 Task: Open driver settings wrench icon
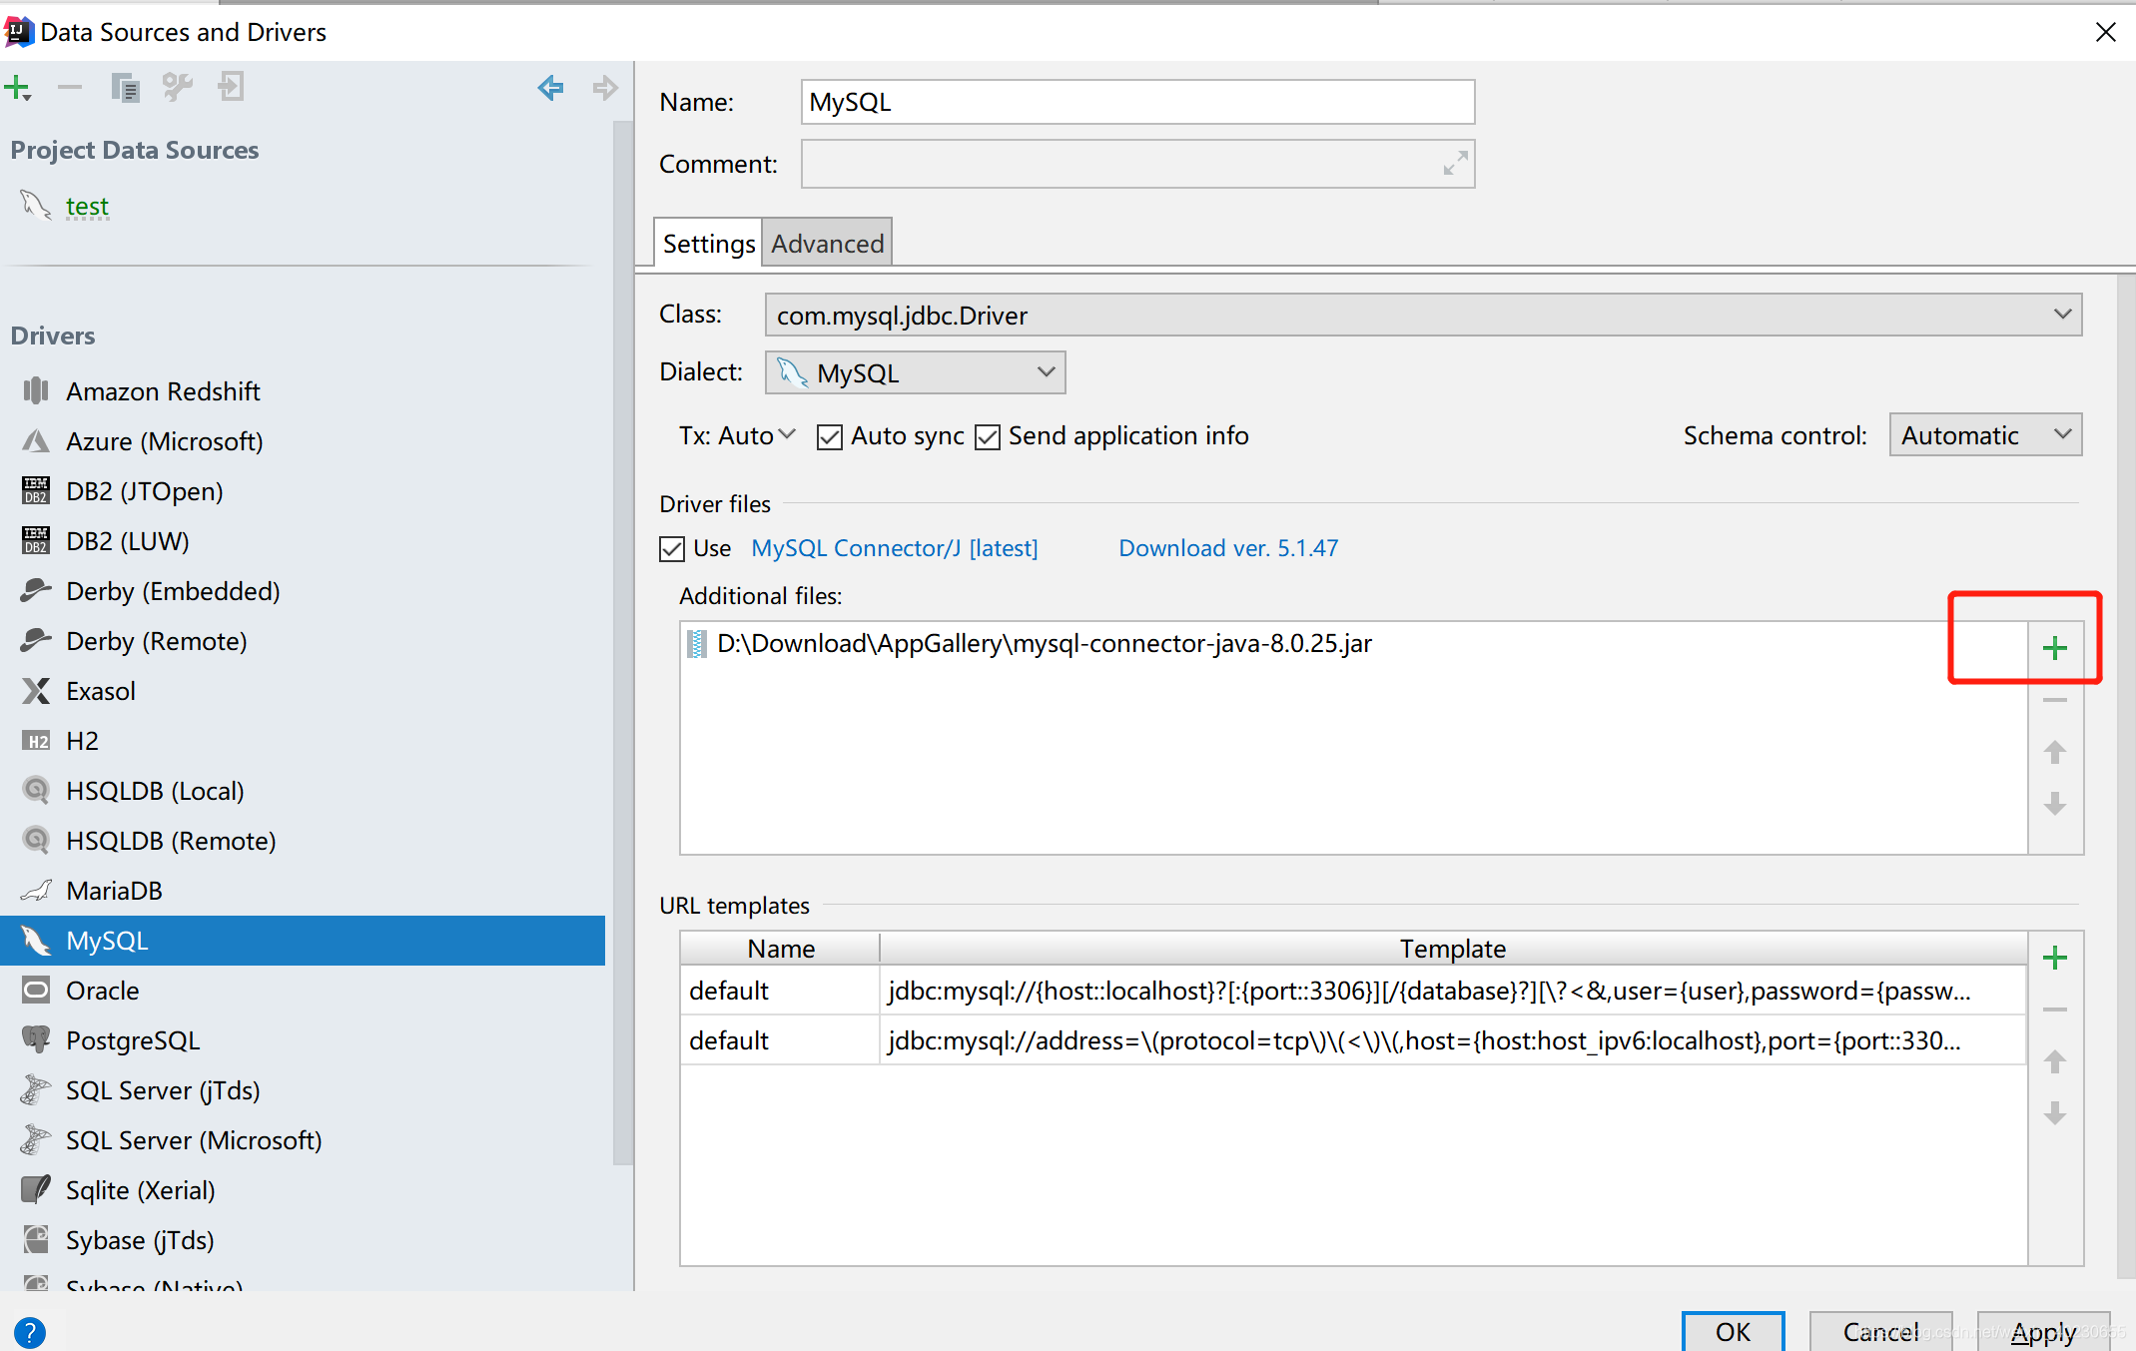point(178,88)
